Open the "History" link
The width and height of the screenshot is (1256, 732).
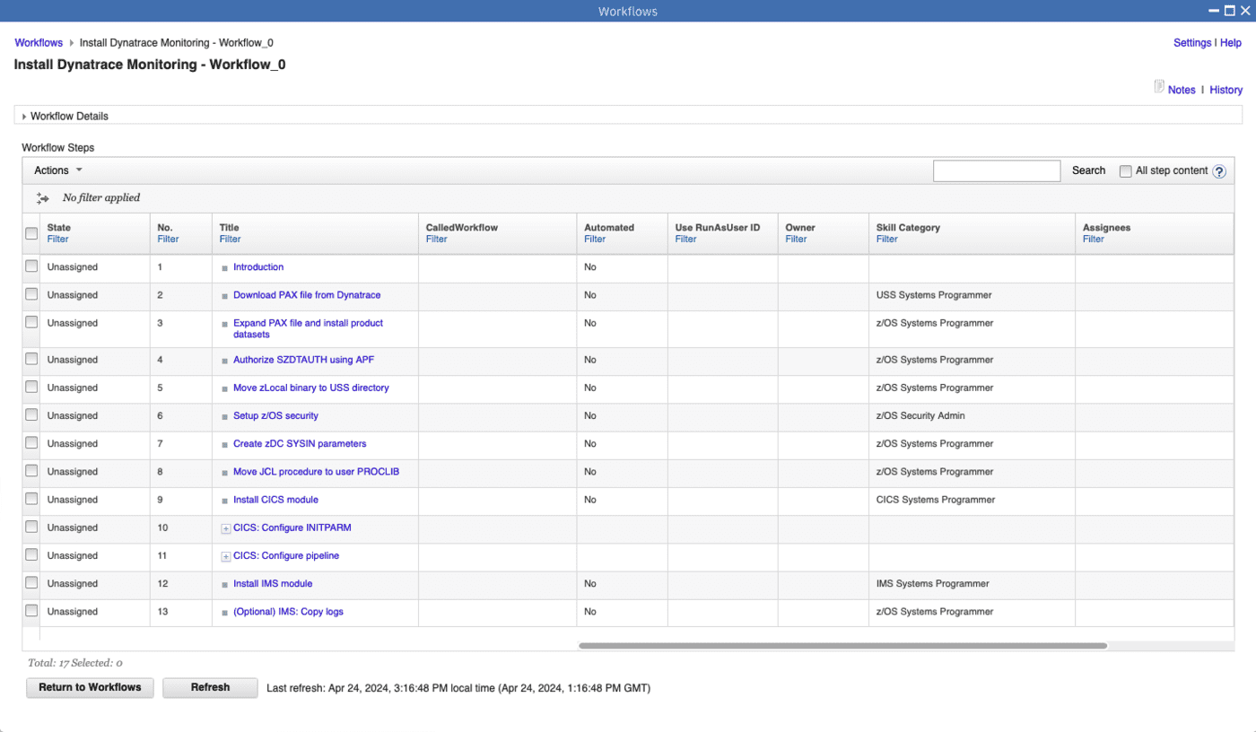pos(1225,89)
